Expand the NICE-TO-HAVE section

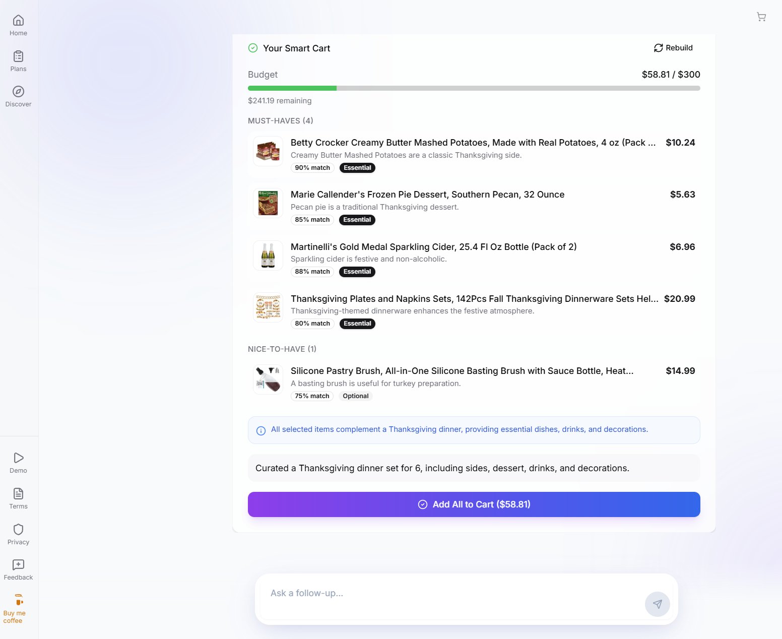282,349
